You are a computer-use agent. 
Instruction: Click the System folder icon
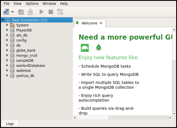coord(12,25)
